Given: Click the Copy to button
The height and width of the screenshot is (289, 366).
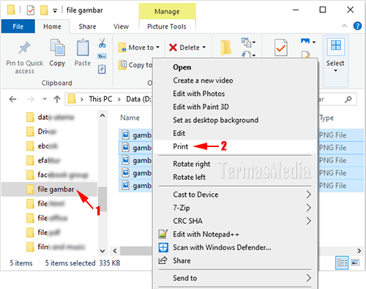Looking at the screenshot, I should pyautogui.click(x=135, y=65).
